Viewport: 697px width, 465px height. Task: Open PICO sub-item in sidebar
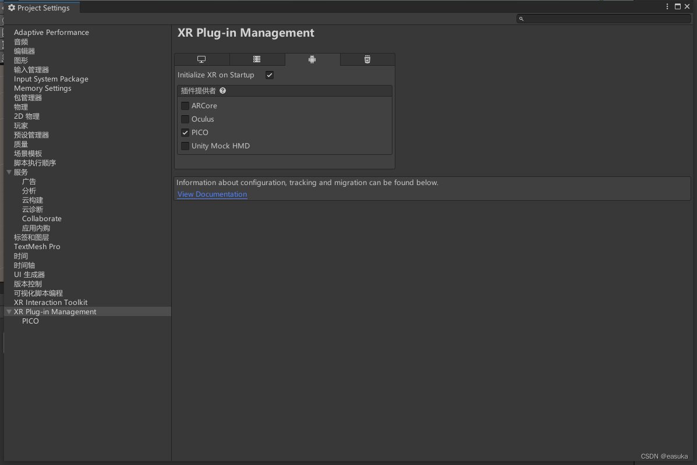pos(30,321)
